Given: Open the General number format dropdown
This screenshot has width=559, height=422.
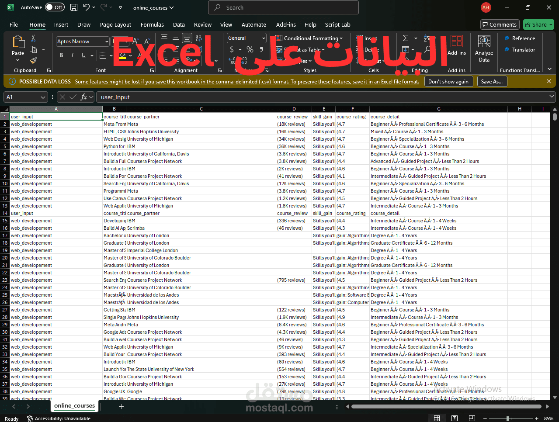Looking at the screenshot, I should coord(264,38).
